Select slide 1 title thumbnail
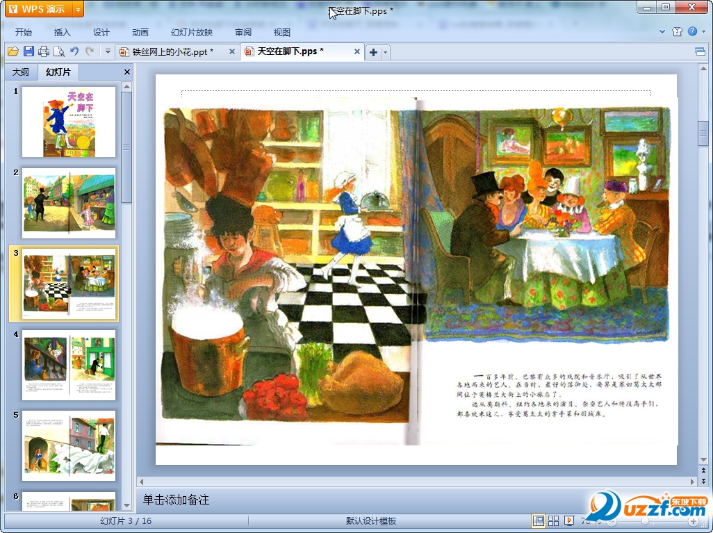The height and width of the screenshot is (533, 713). [x=69, y=122]
